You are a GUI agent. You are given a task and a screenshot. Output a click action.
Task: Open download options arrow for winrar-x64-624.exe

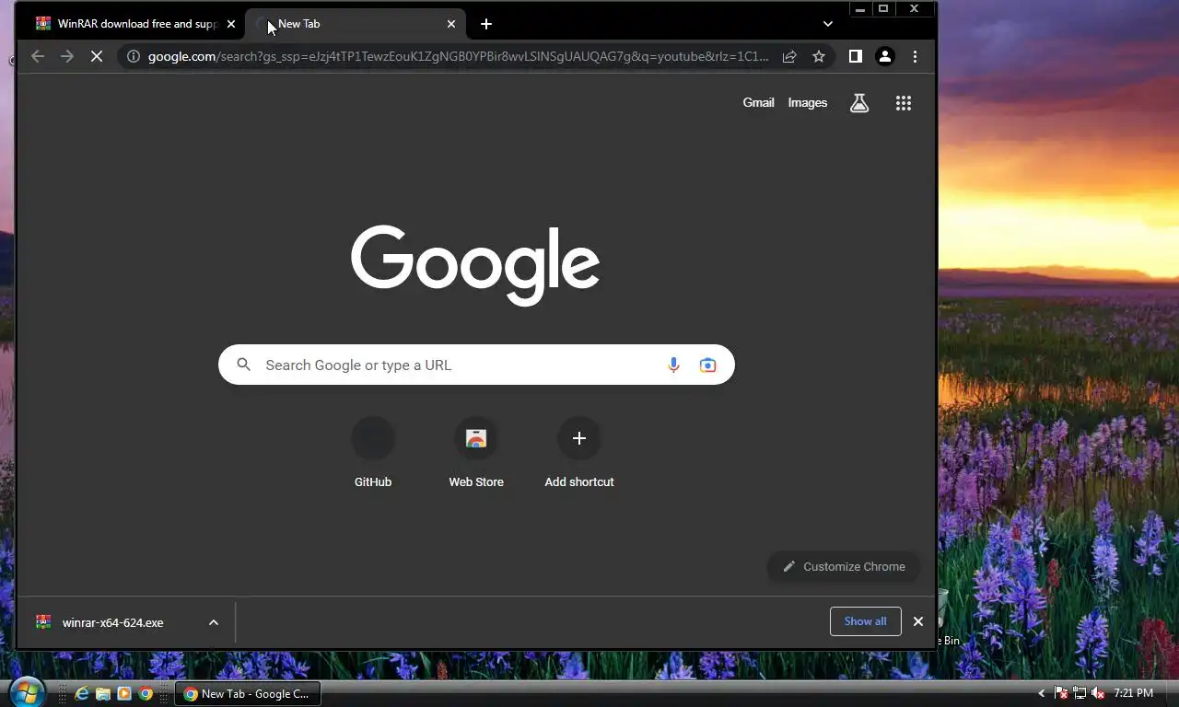pos(214,622)
